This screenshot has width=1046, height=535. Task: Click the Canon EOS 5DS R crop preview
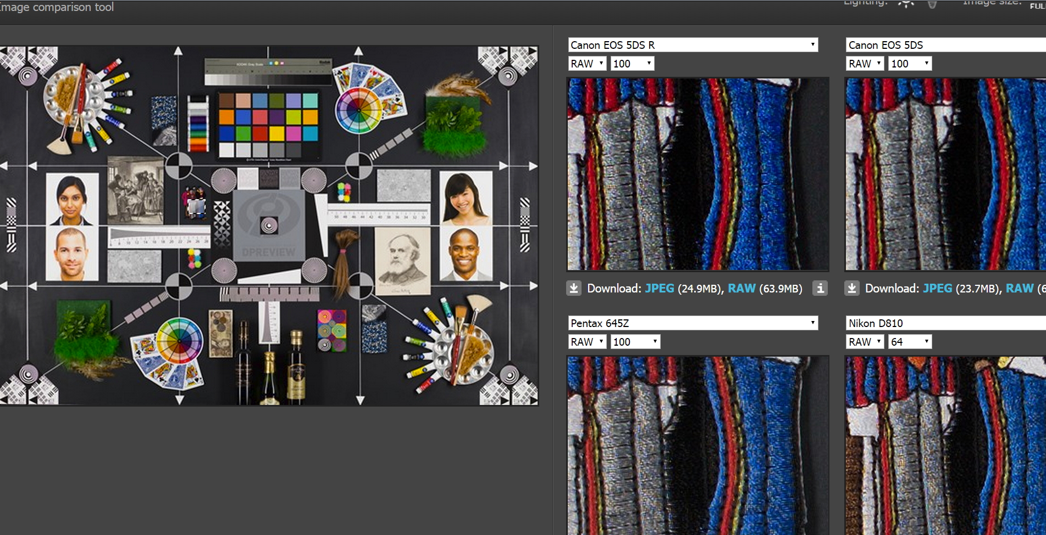coord(698,174)
